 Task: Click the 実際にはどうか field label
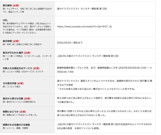pyautogui.click(x=11, y=112)
